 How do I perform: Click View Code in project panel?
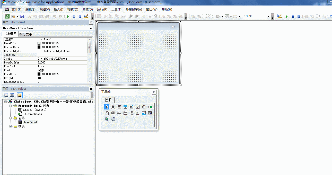click(6, 95)
